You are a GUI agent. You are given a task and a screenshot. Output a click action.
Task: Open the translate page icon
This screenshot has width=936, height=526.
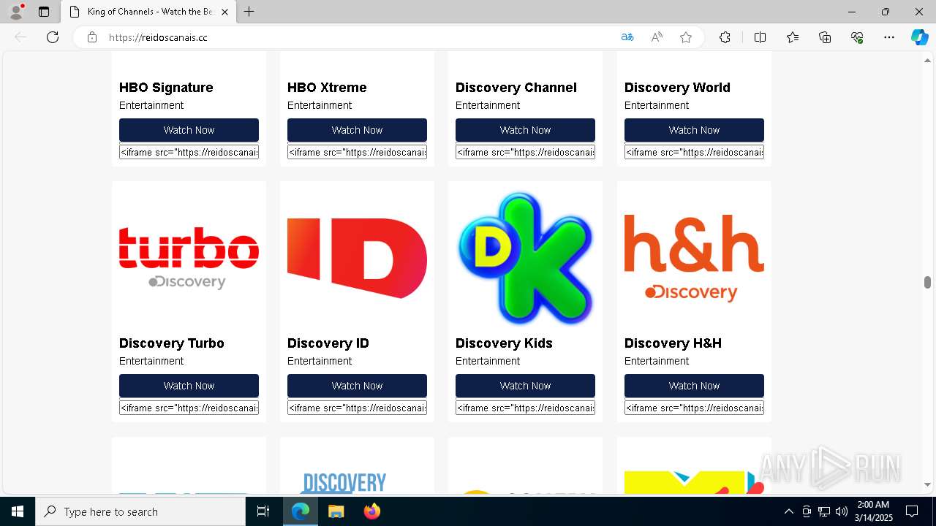coord(627,37)
